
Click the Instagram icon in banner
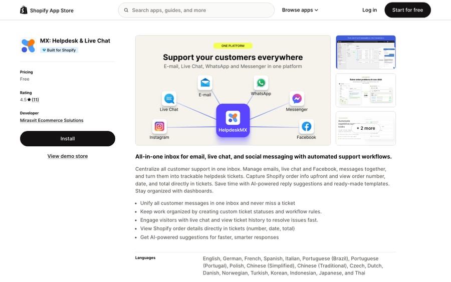click(159, 126)
